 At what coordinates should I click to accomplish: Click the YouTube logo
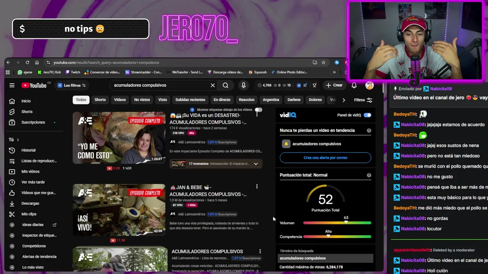[x=34, y=85]
